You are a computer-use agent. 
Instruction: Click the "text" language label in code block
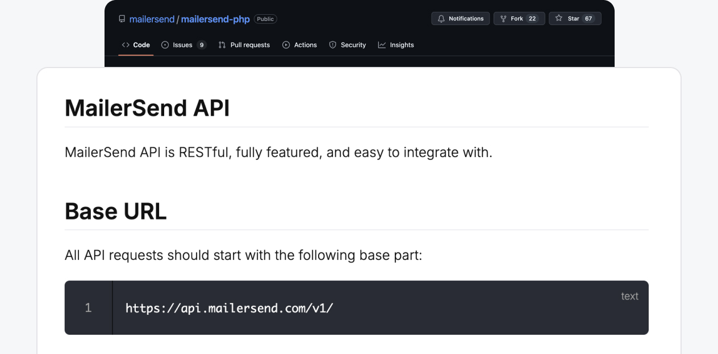[629, 296]
